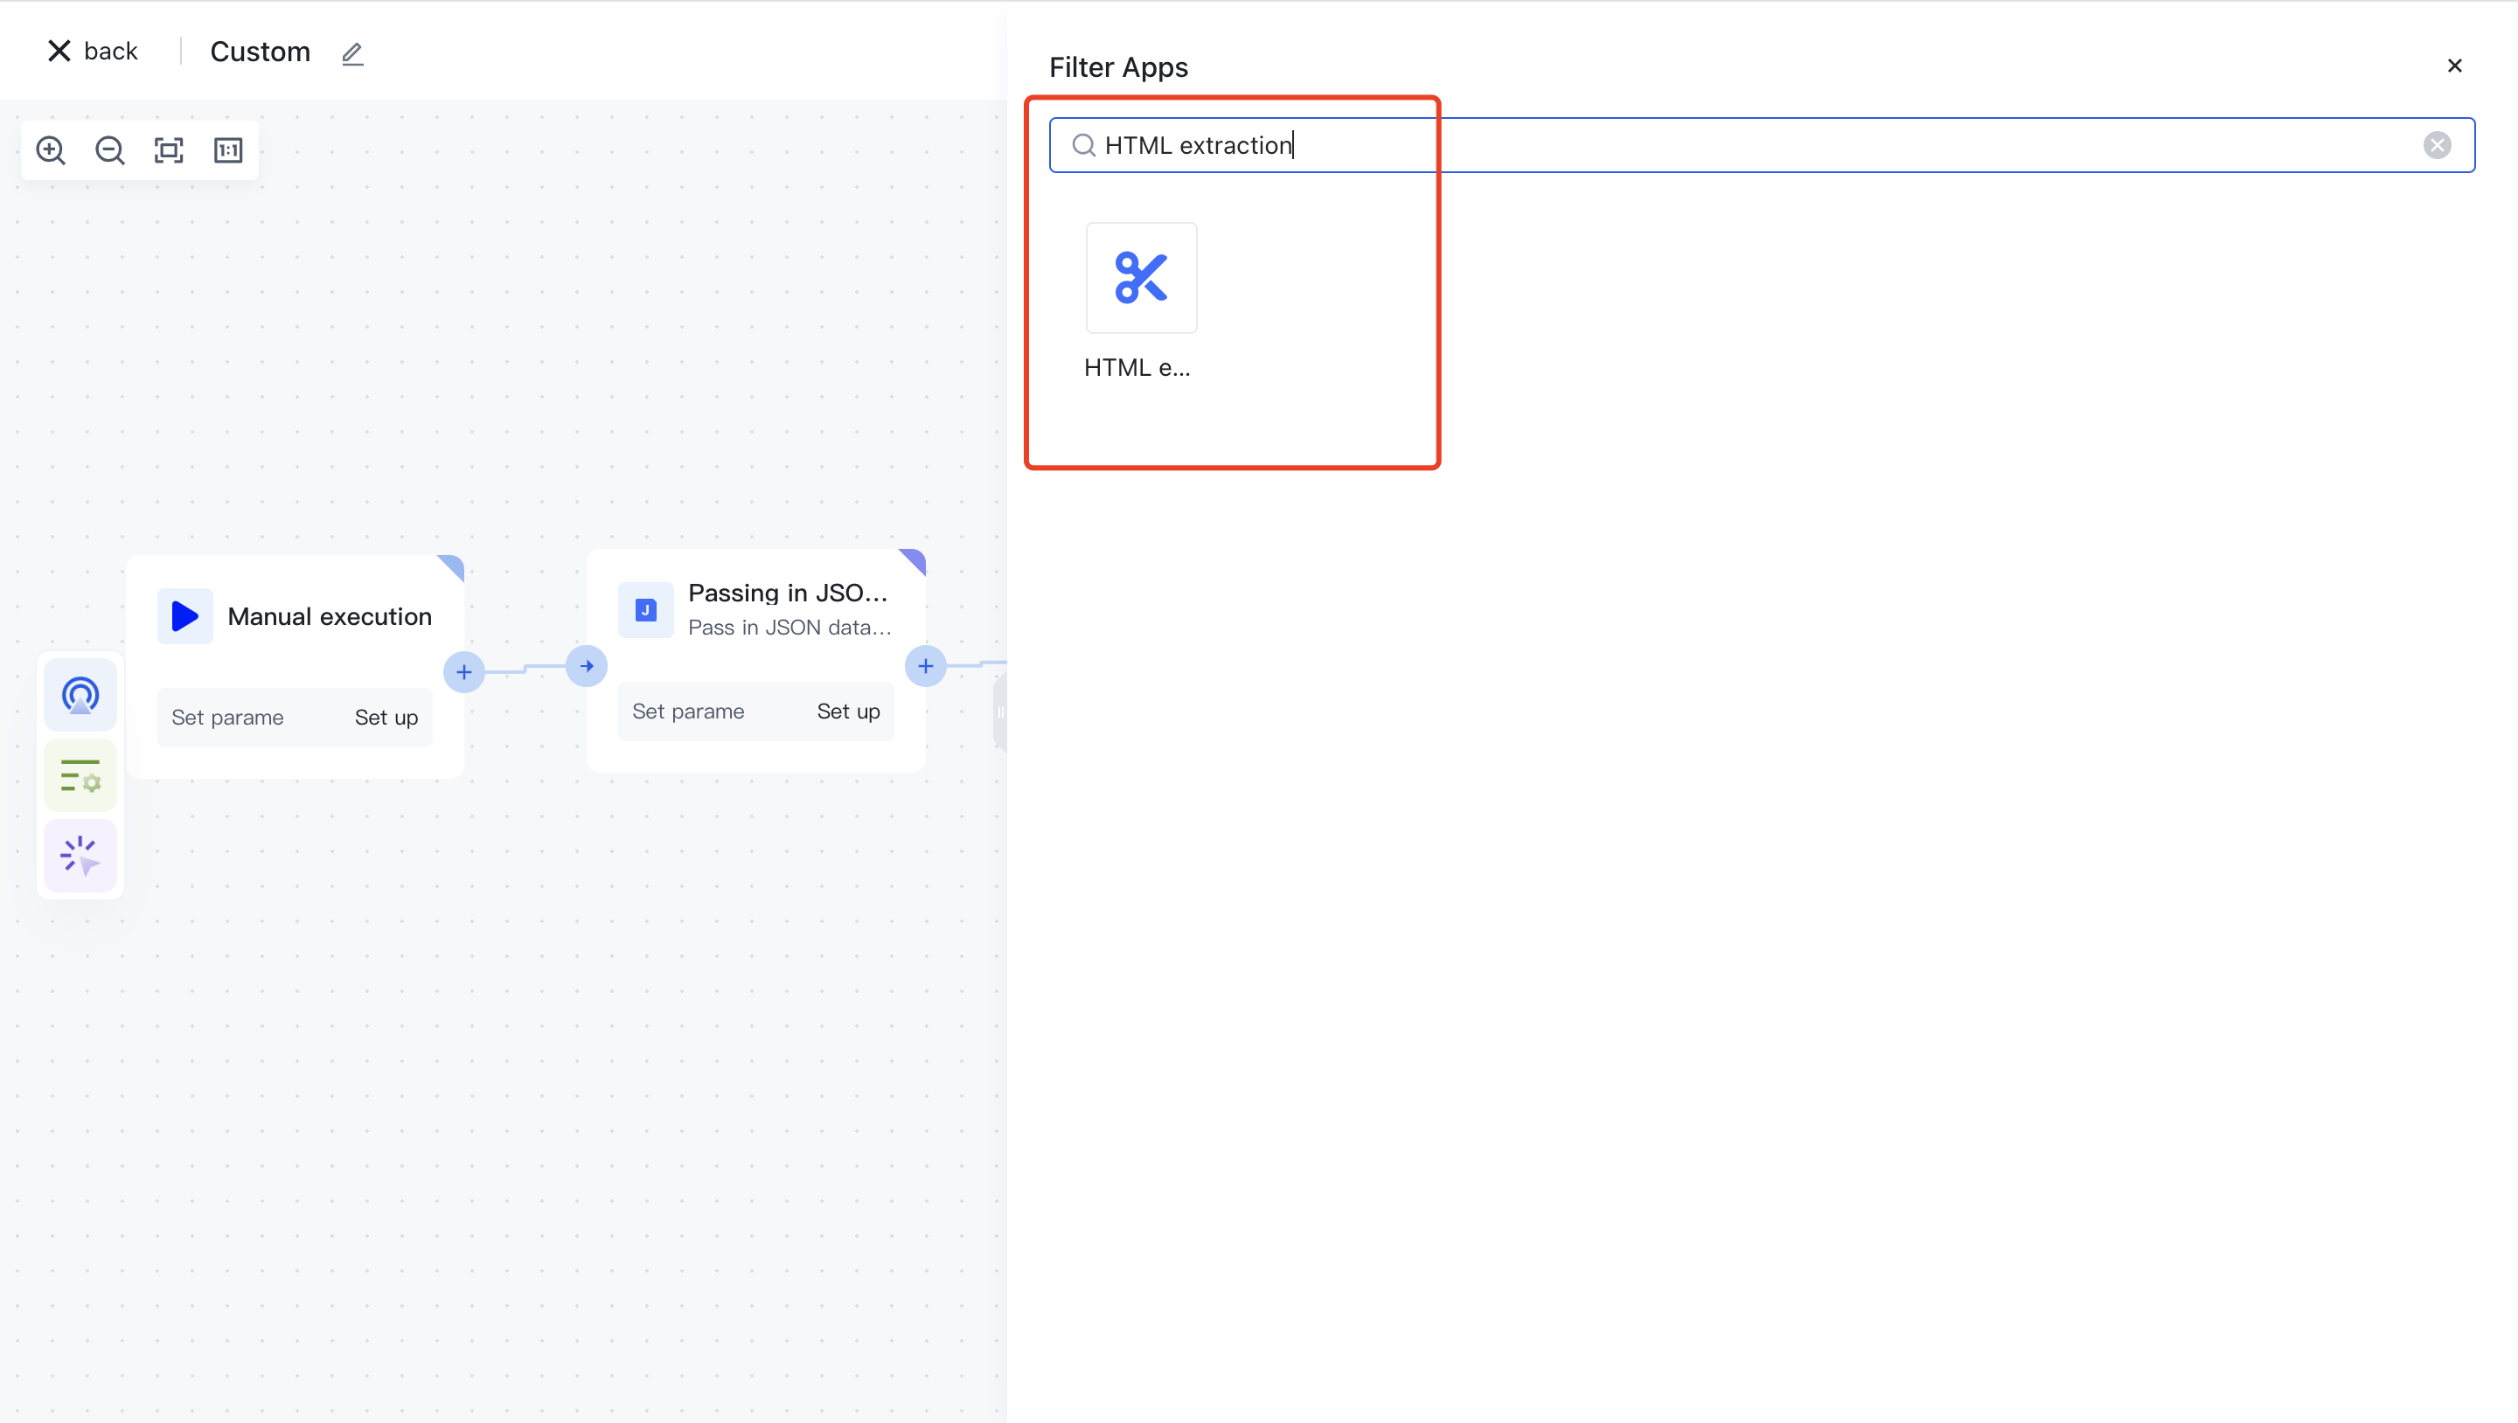Close the Filter Apps panel

[2454, 66]
